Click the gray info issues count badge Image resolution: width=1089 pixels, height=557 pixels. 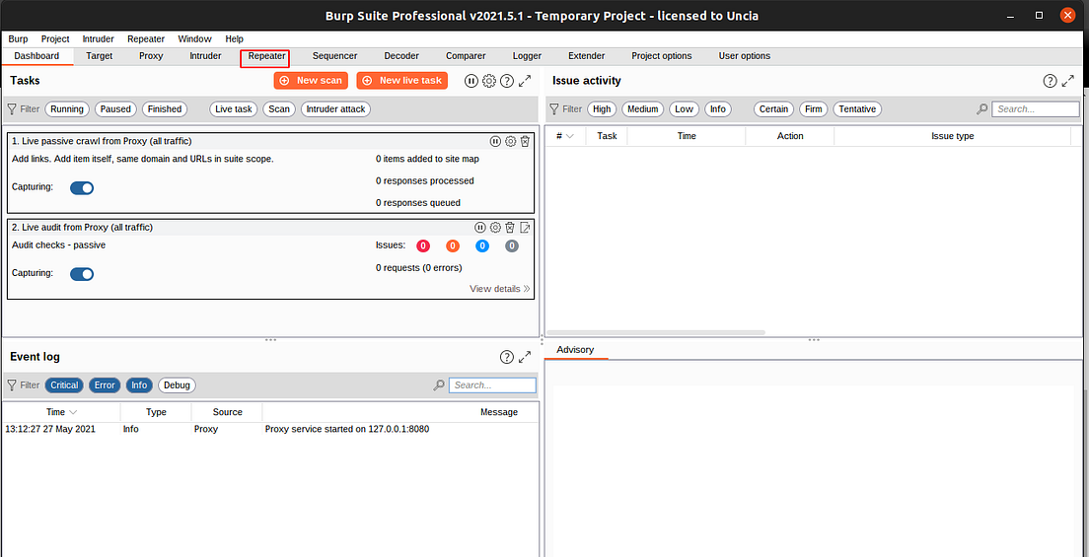click(x=512, y=245)
